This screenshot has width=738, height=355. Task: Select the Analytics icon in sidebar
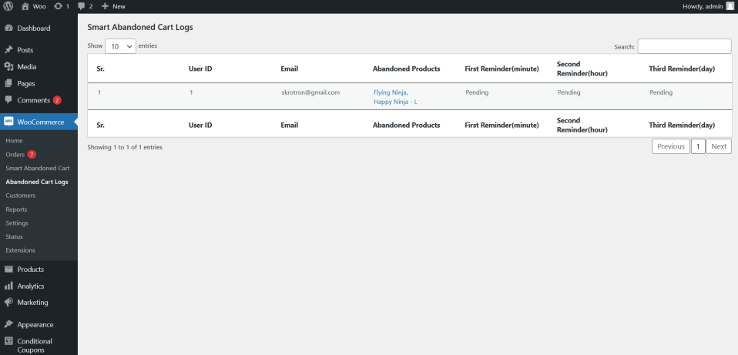coord(8,286)
